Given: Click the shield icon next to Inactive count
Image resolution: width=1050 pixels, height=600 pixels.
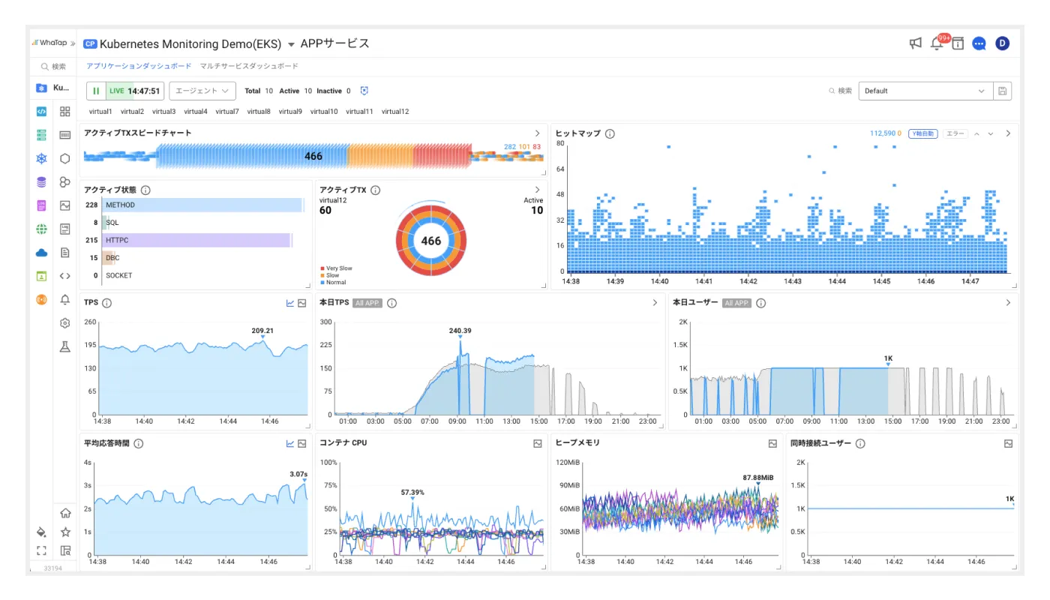Looking at the screenshot, I should click(364, 91).
